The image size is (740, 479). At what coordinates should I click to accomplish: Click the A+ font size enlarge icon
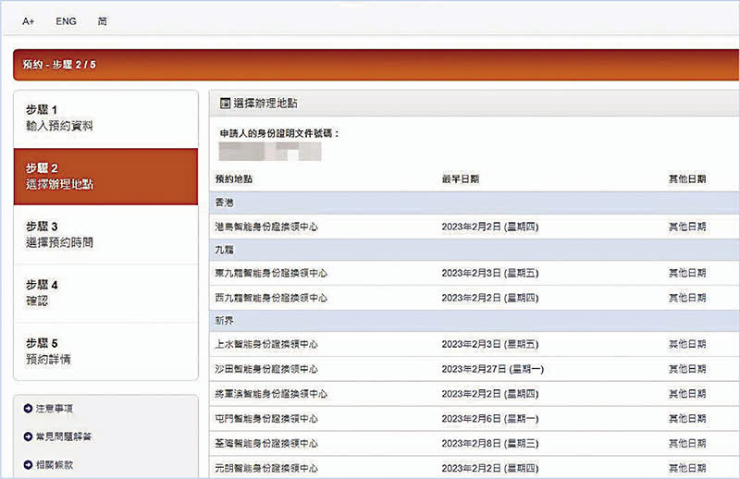(x=28, y=20)
